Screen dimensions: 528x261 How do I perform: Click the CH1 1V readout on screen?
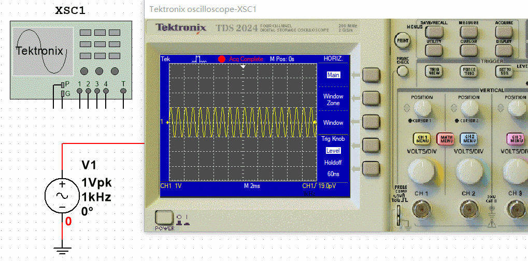click(x=170, y=186)
